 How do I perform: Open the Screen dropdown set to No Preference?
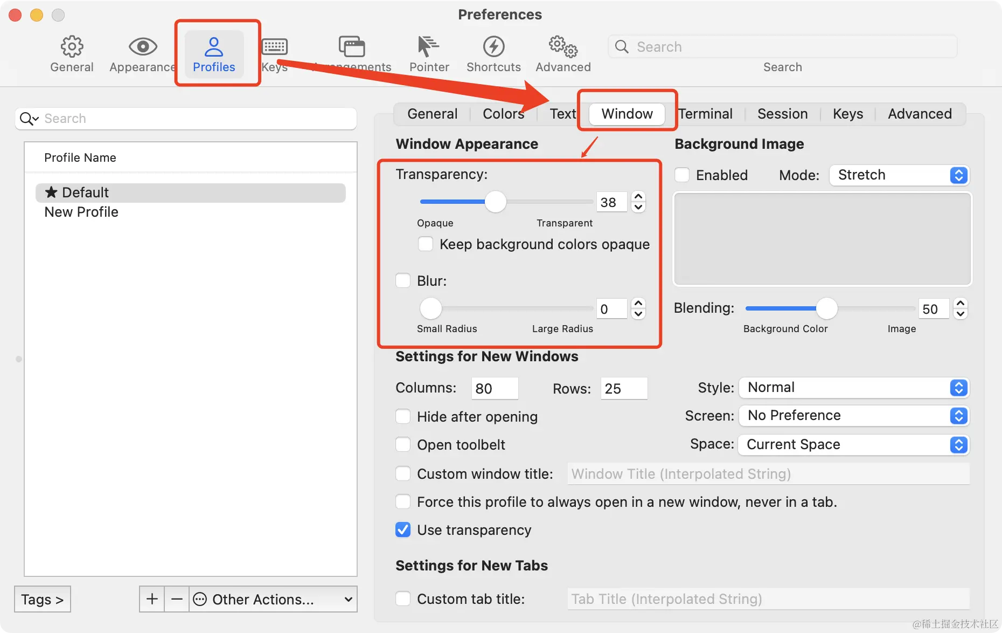pyautogui.click(x=854, y=416)
